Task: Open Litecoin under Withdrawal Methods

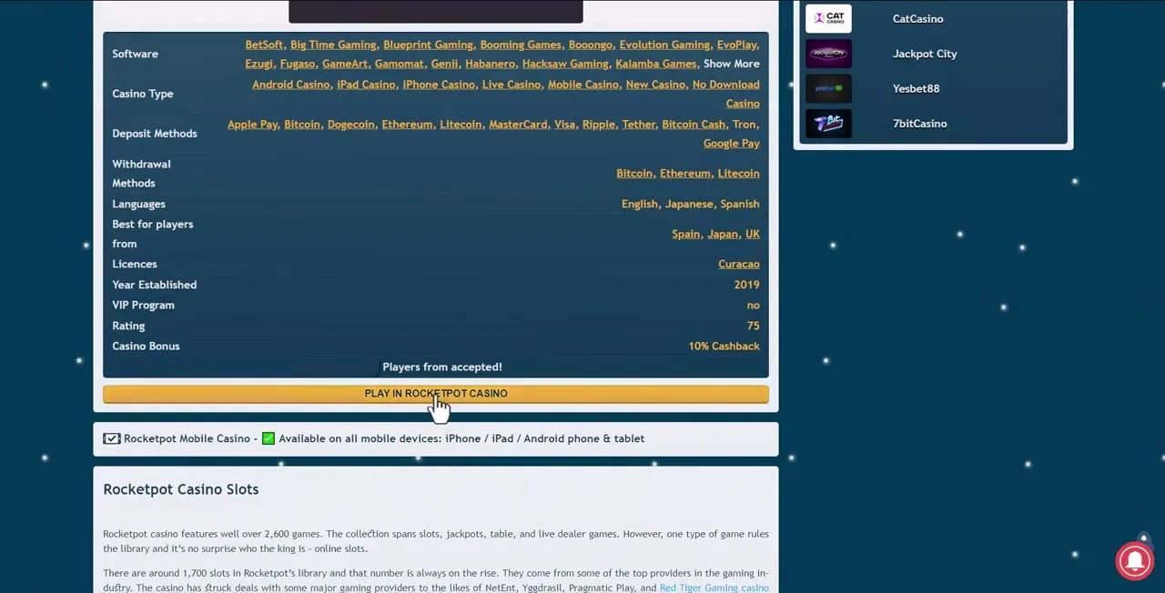Action: click(x=738, y=174)
